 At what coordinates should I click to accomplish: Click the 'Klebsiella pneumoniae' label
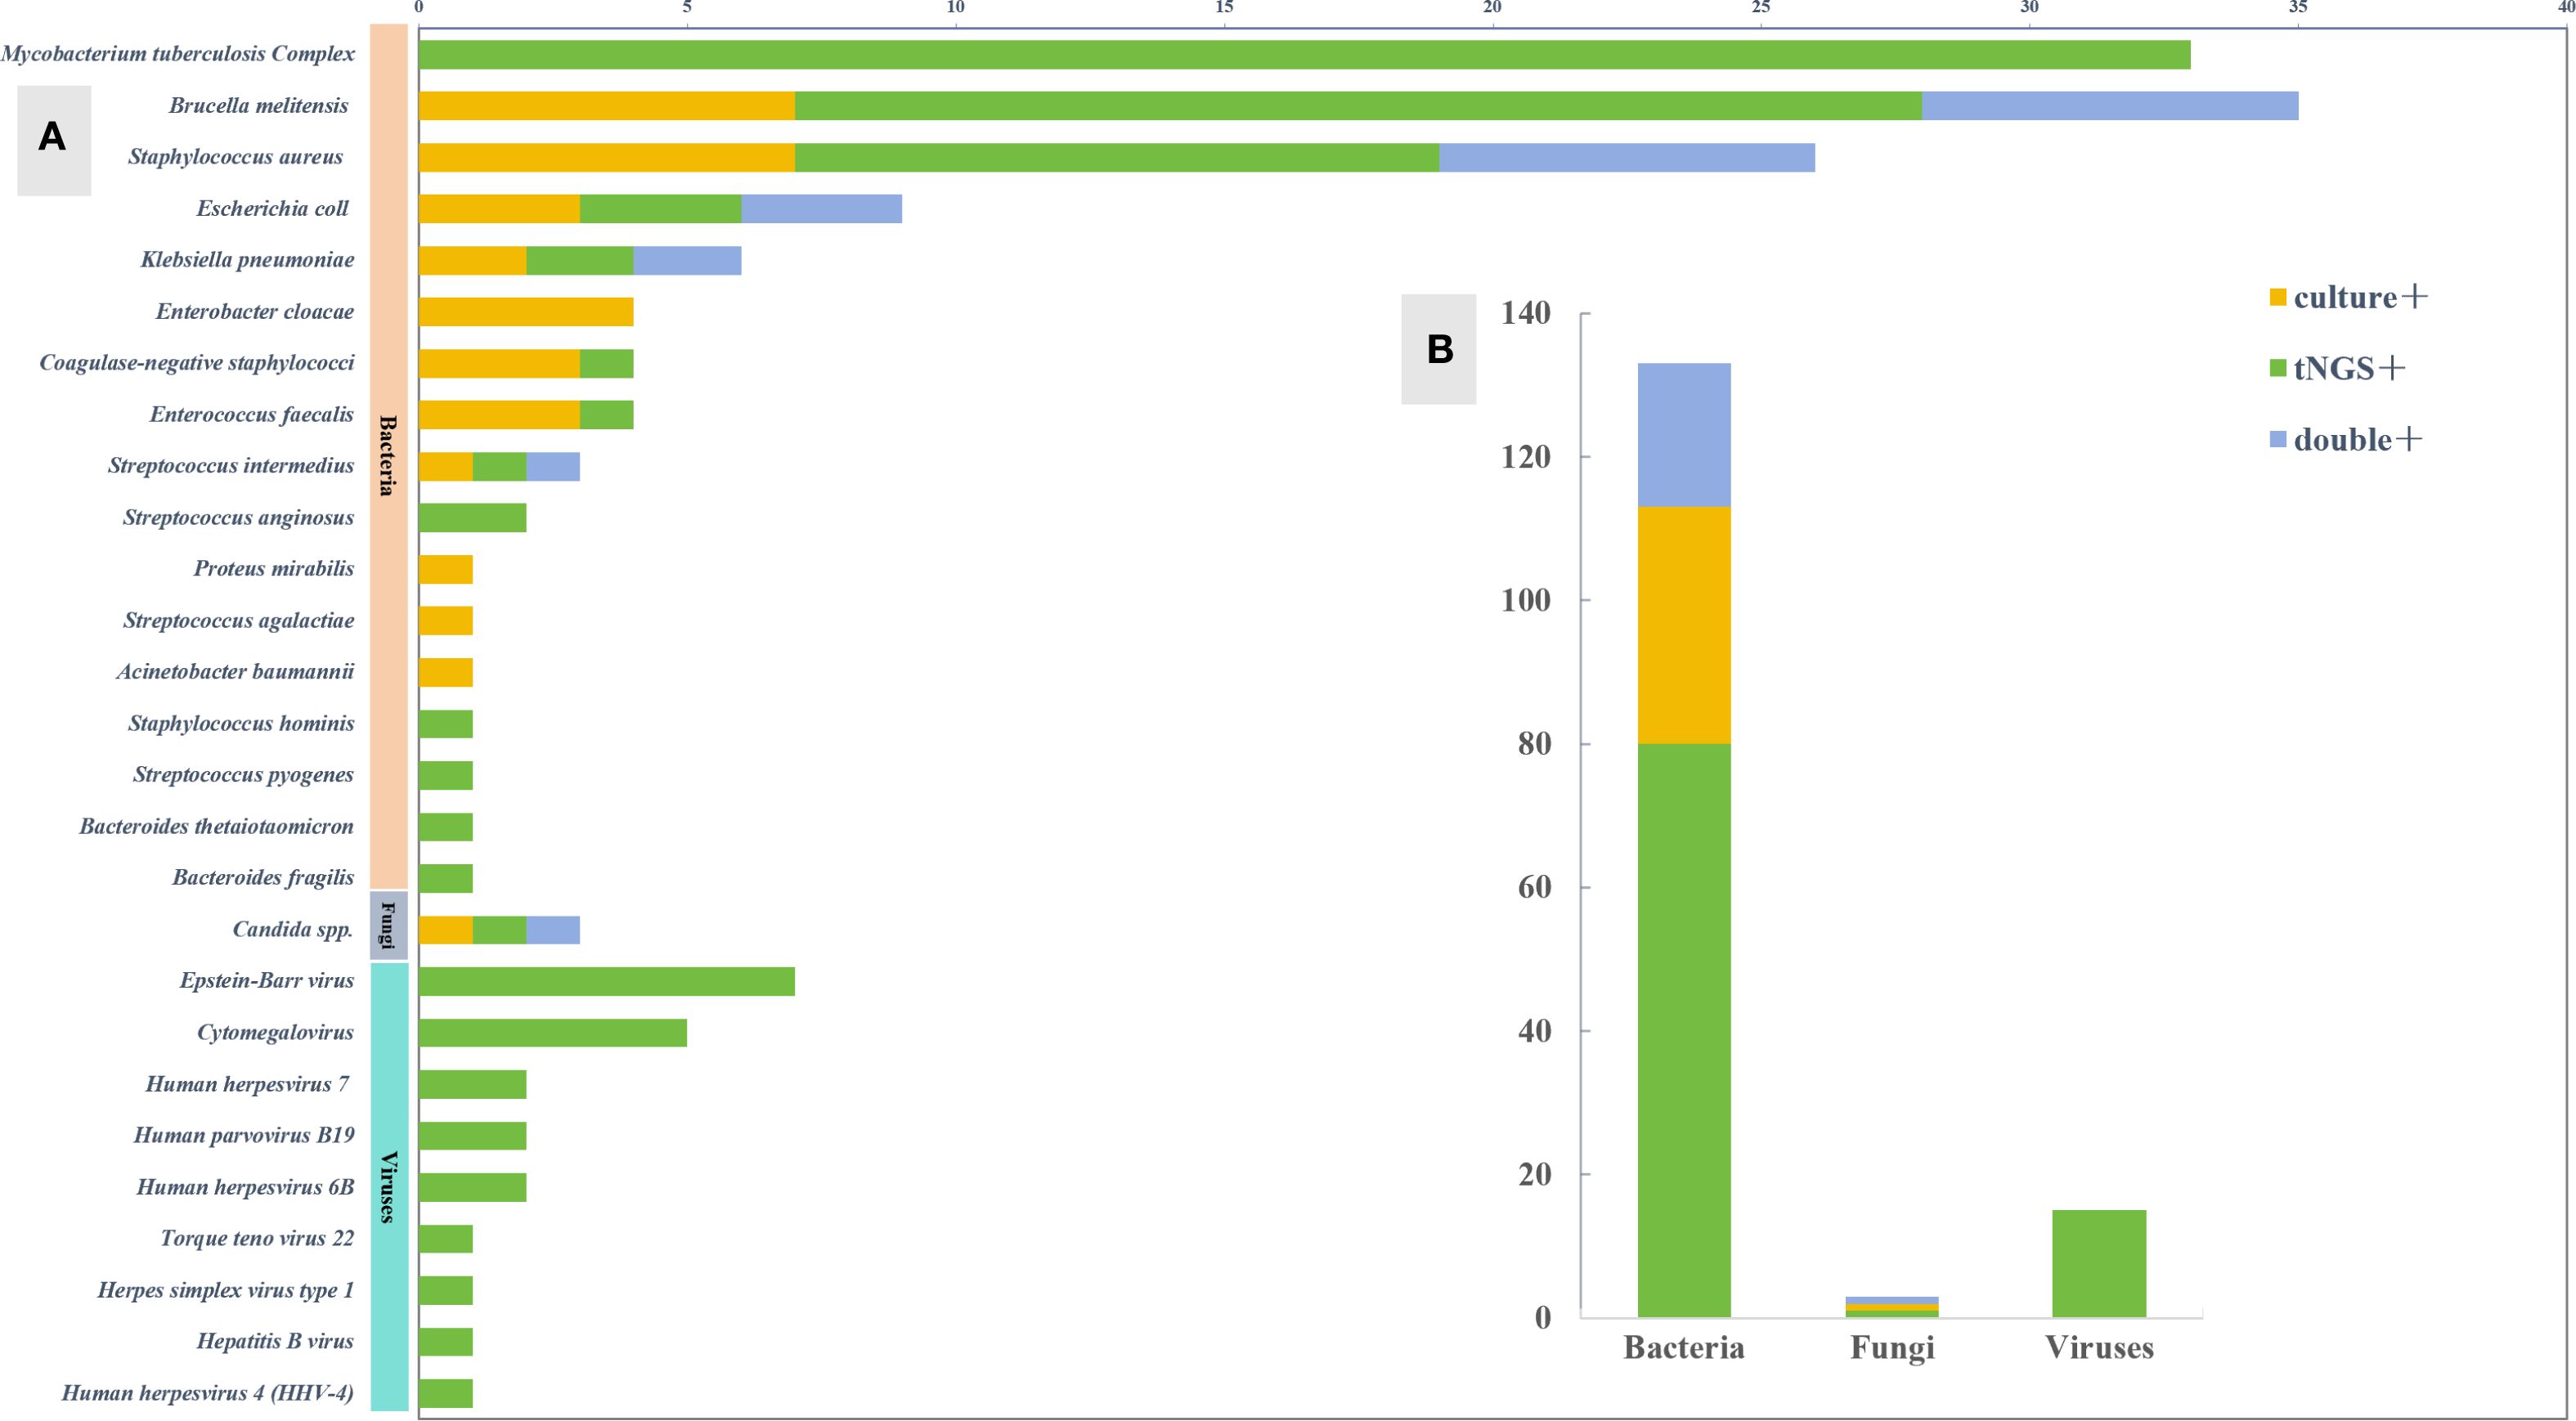pos(247,260)
